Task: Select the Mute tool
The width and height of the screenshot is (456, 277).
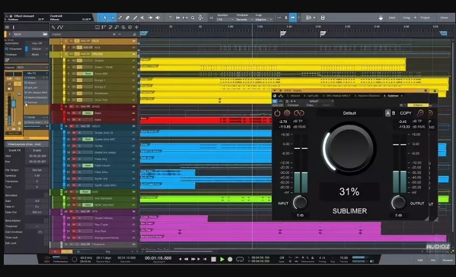Action: coord(142,18)
